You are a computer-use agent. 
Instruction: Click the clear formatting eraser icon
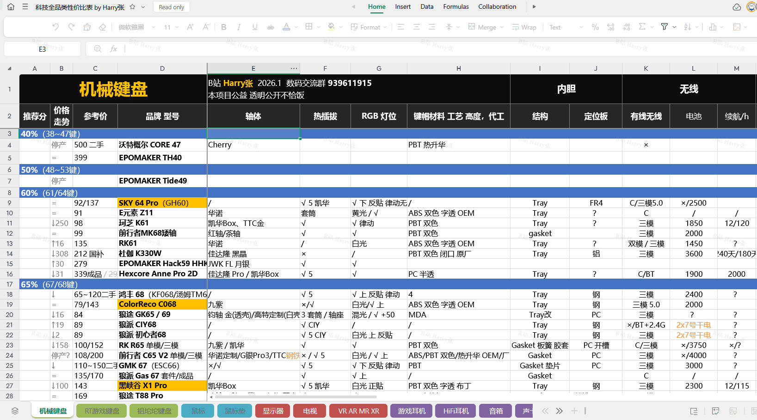[103, 27]
